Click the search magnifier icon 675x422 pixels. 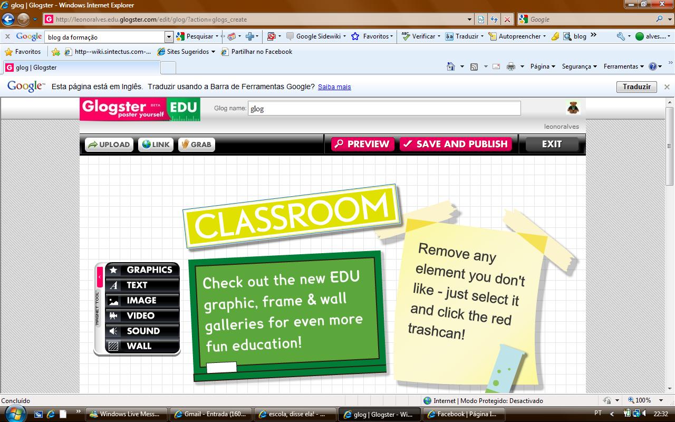pos(660,19)
